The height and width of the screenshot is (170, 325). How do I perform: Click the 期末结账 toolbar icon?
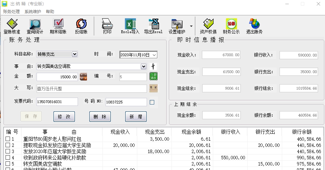click(x=58, y=26)
